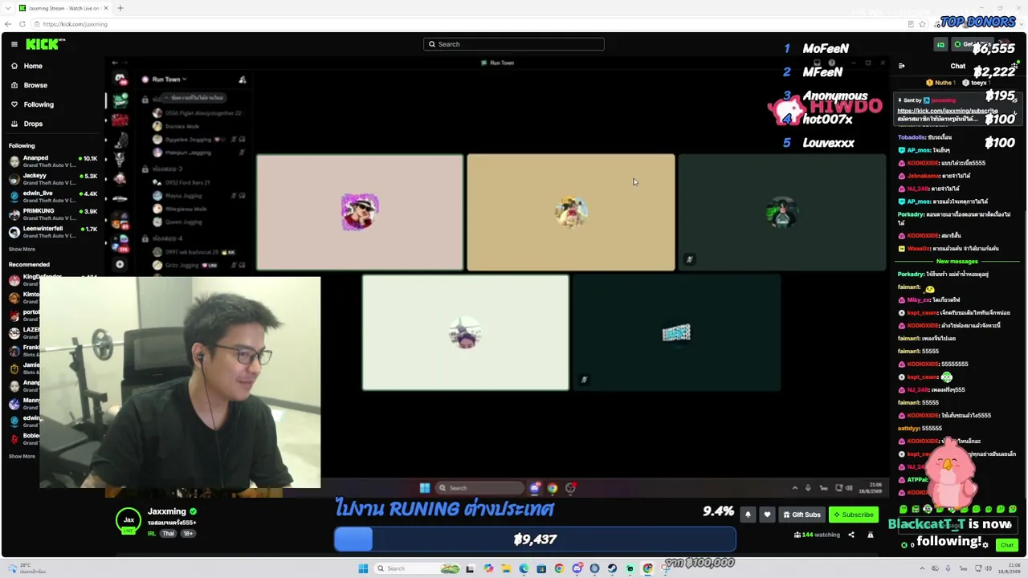This screenshot has width=1028, height=578.
Task: Open chat settings gear icon
Action: click(985, 545)
